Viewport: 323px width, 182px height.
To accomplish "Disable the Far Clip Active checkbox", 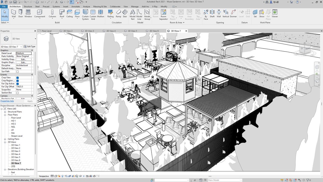I will pyautogui.click(x=17, y=84).
